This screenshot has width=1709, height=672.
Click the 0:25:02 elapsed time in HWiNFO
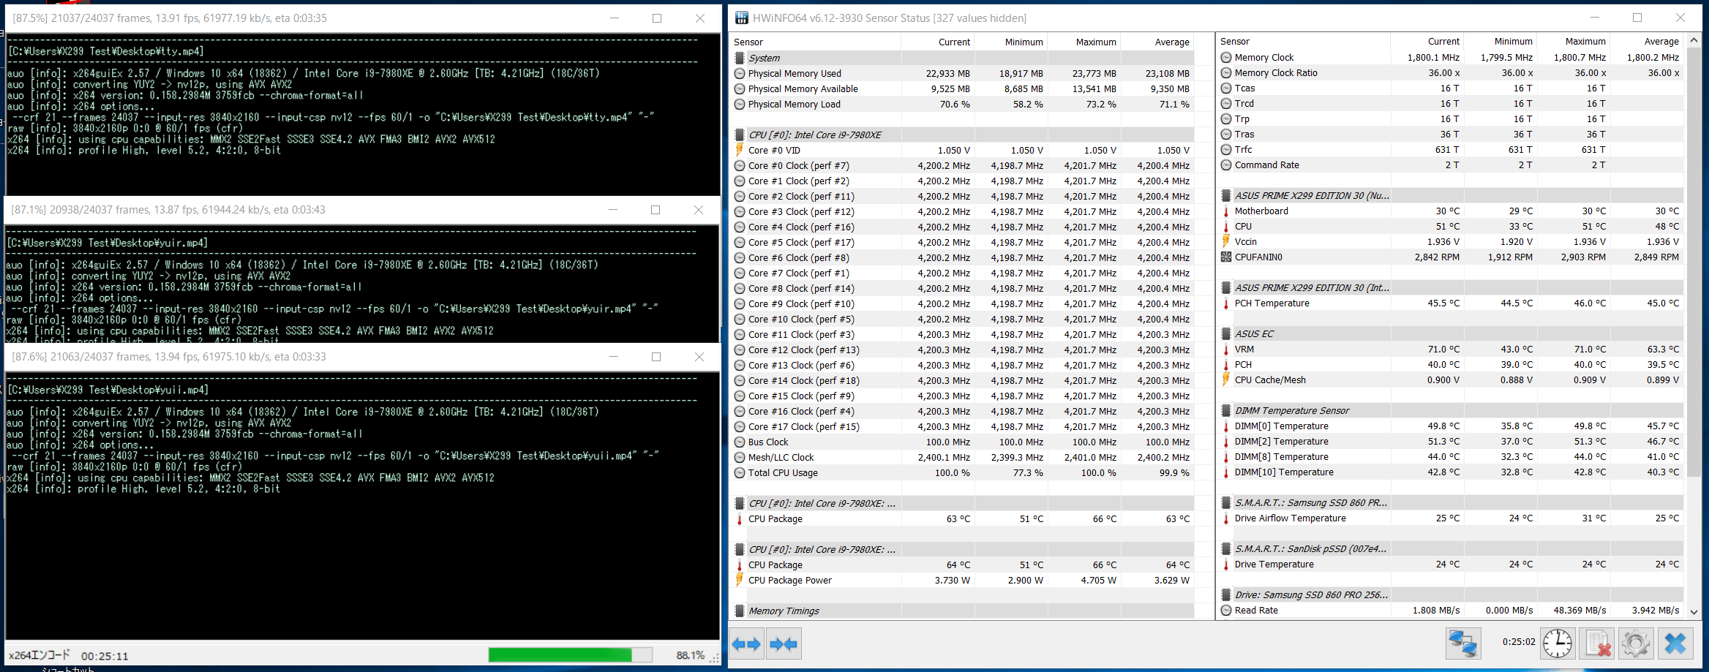1519,641
